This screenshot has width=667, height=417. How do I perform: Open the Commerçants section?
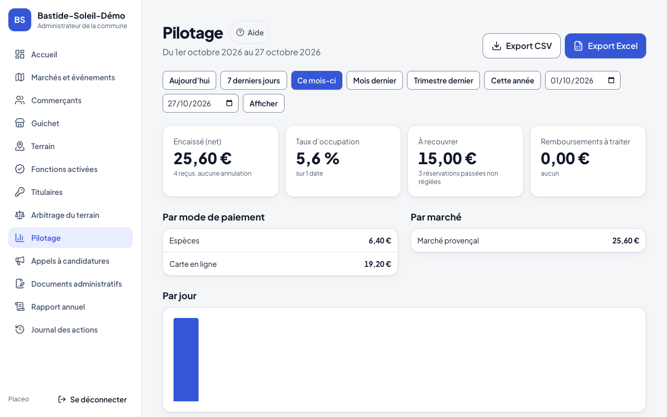pos(71,100)
